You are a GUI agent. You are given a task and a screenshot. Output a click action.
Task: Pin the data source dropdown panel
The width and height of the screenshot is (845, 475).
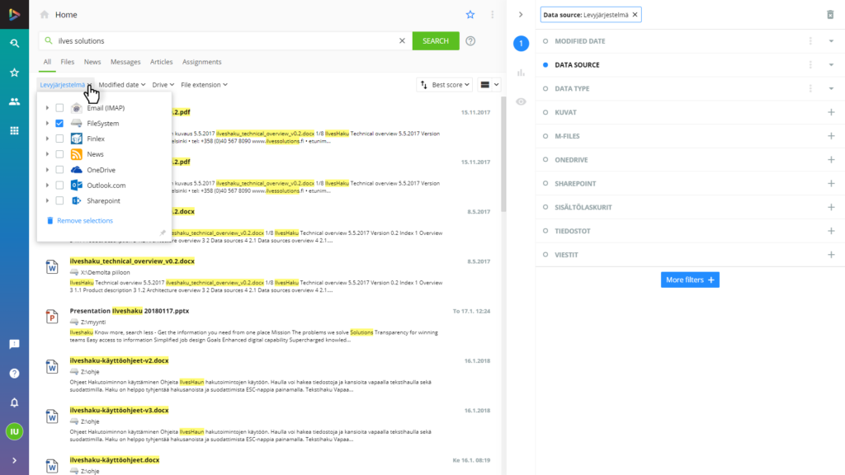[163, 233]
